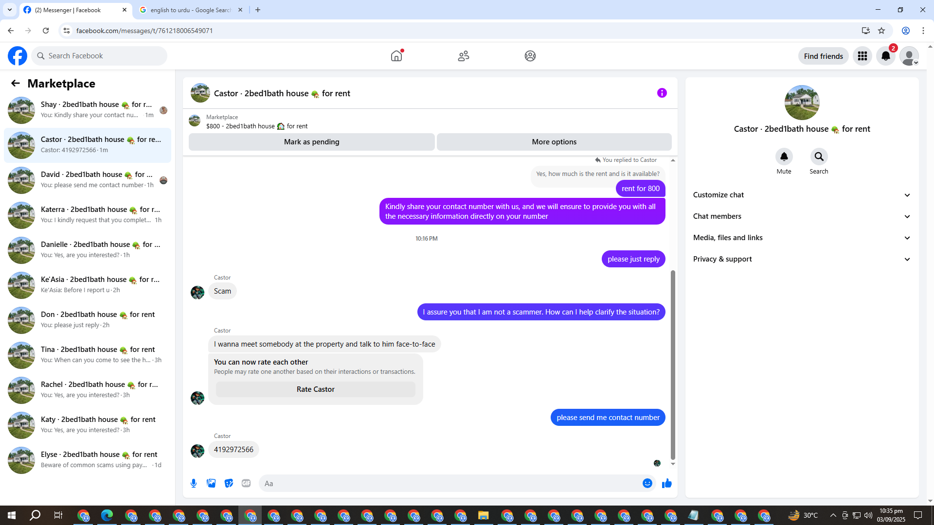Select the message with number 4192972566
Screen dimensions: 934x525
[233, 450]
